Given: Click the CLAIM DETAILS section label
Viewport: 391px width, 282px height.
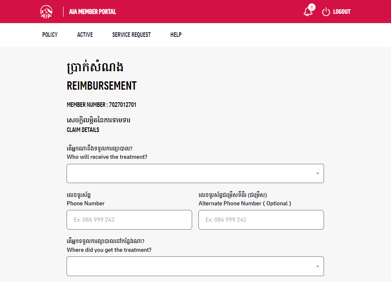Looking at the screenshot, I should (83, 130).
